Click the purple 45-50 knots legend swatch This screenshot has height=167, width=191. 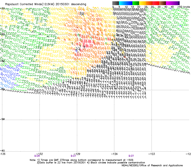coord(176,3)
